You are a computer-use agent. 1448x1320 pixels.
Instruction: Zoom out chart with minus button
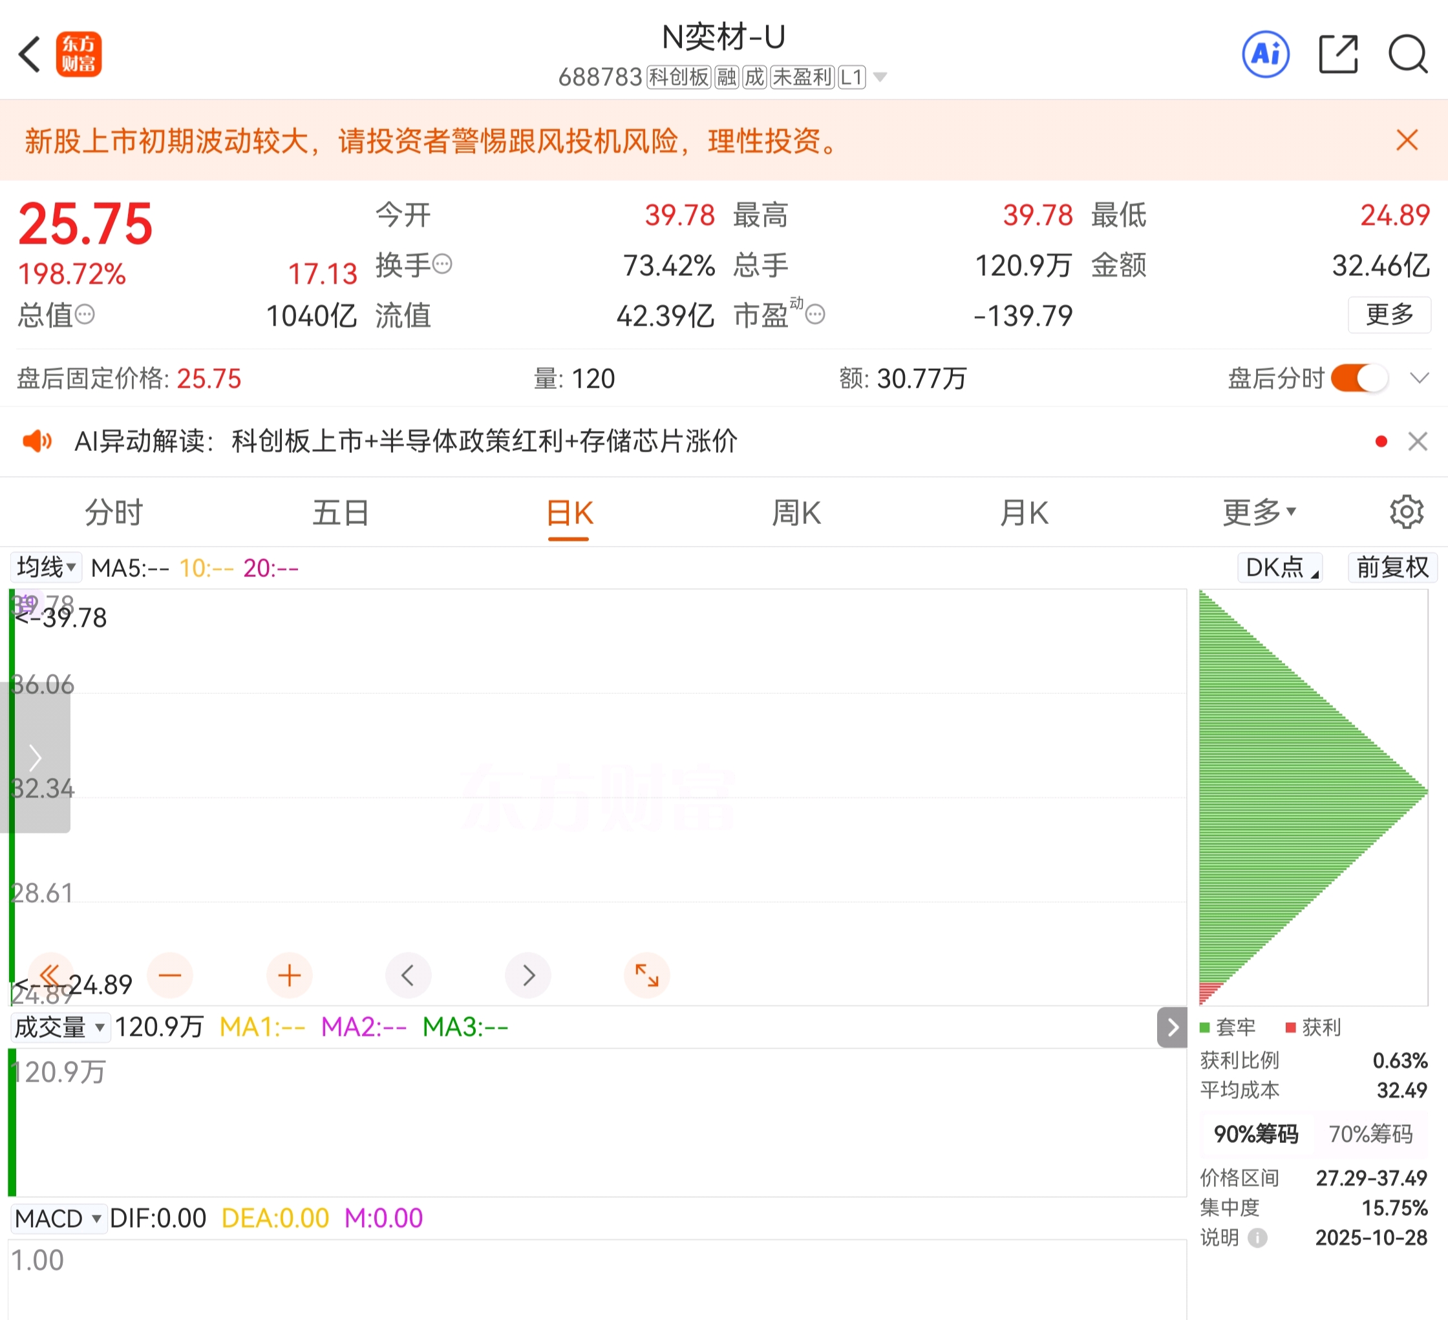tap(169, 975)
